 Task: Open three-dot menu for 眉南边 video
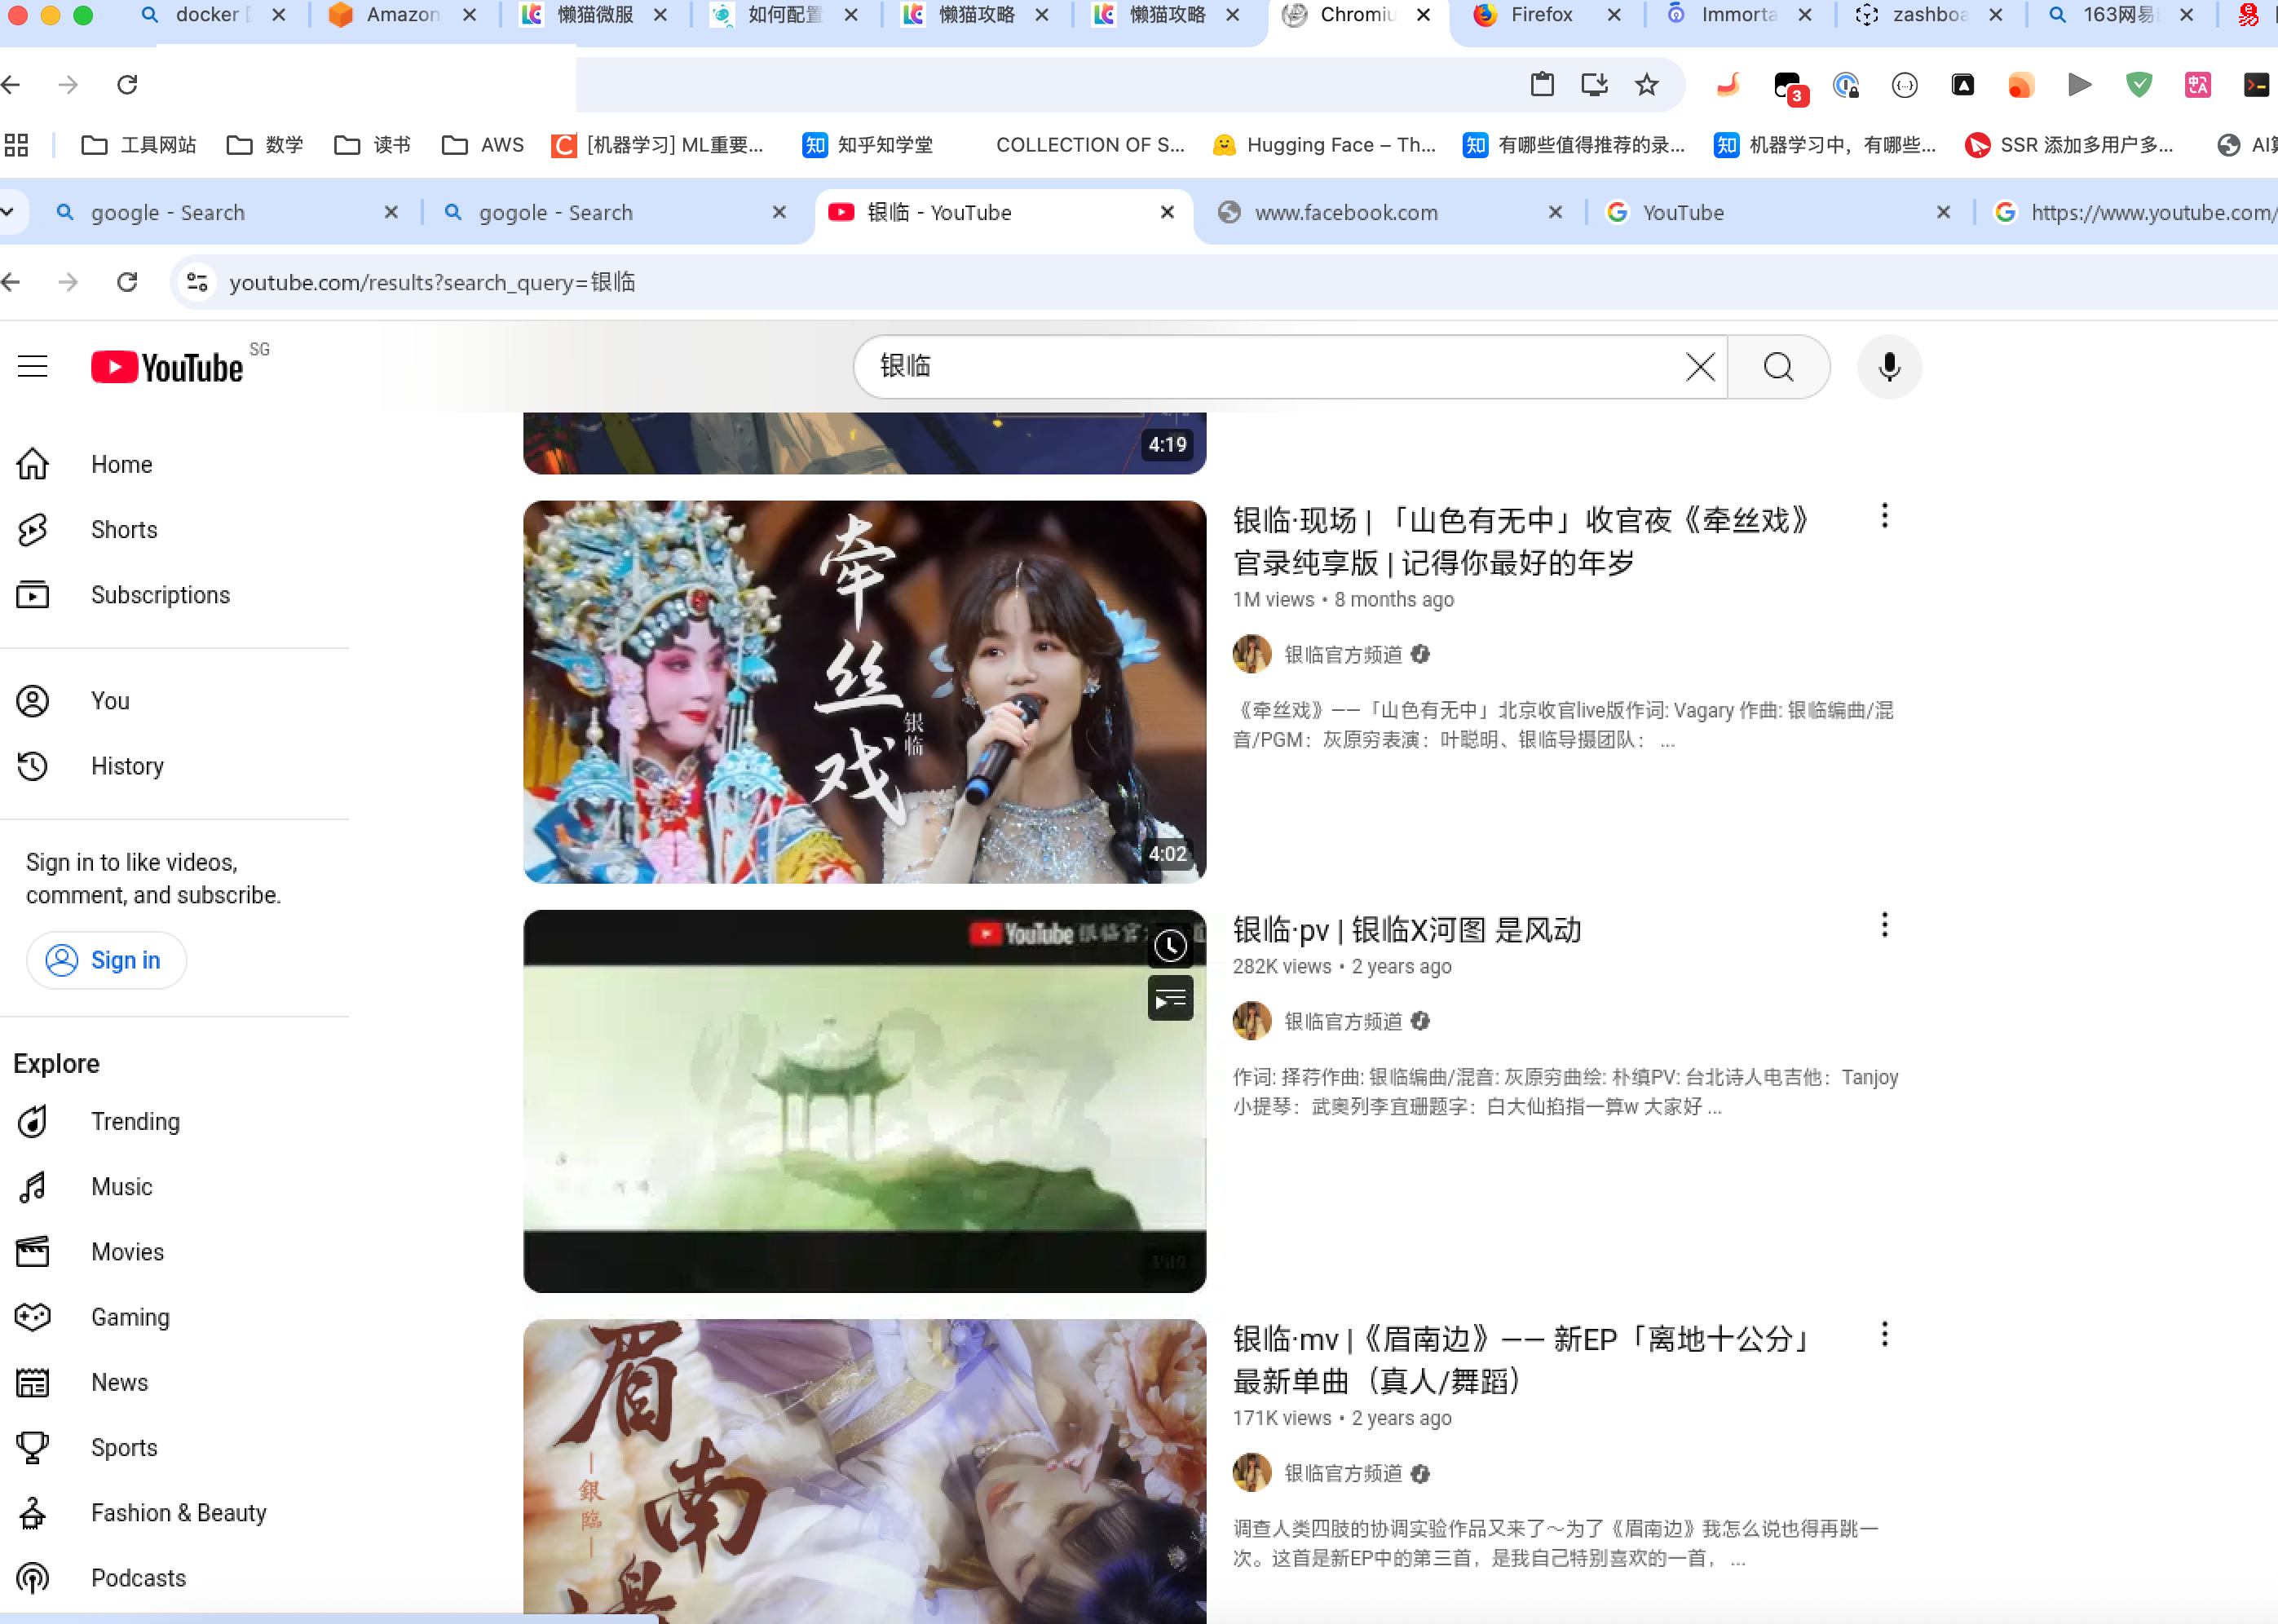(x=1884, y=1334)
